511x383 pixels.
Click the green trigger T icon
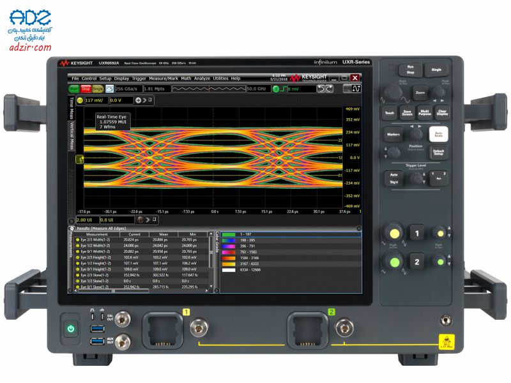coord(276,89)
